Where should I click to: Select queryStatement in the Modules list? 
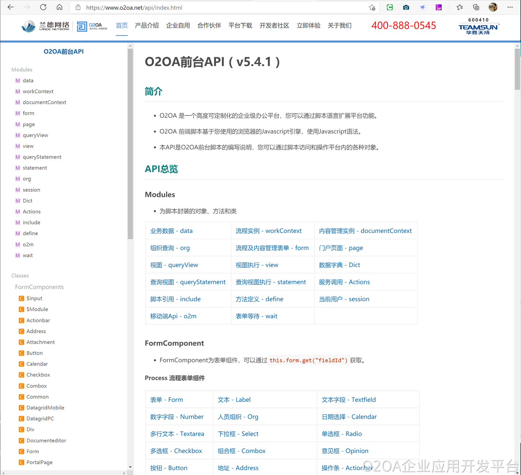(42, 157)
